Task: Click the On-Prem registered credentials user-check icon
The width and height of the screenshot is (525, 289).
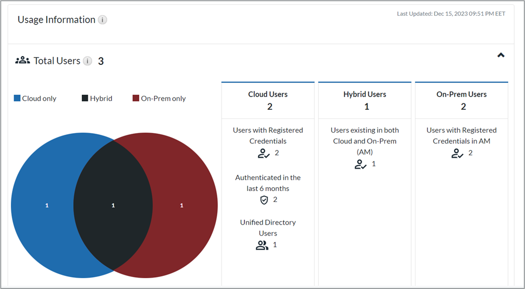Action: [x=457, y=153]
